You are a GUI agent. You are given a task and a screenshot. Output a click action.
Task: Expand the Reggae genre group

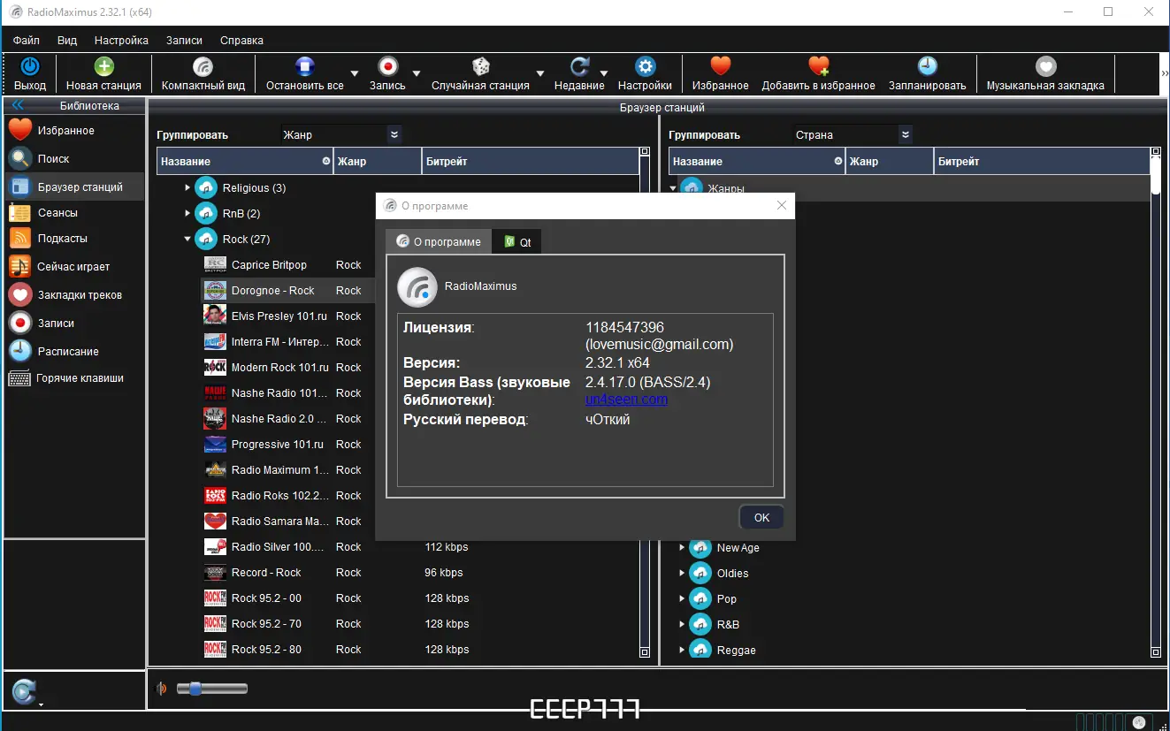680,649
